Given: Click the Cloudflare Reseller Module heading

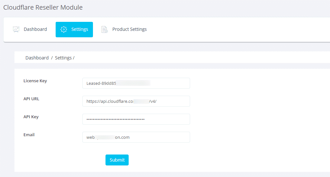Looking at the screenshot, I should pyautogui.click(x=43, y=7).
